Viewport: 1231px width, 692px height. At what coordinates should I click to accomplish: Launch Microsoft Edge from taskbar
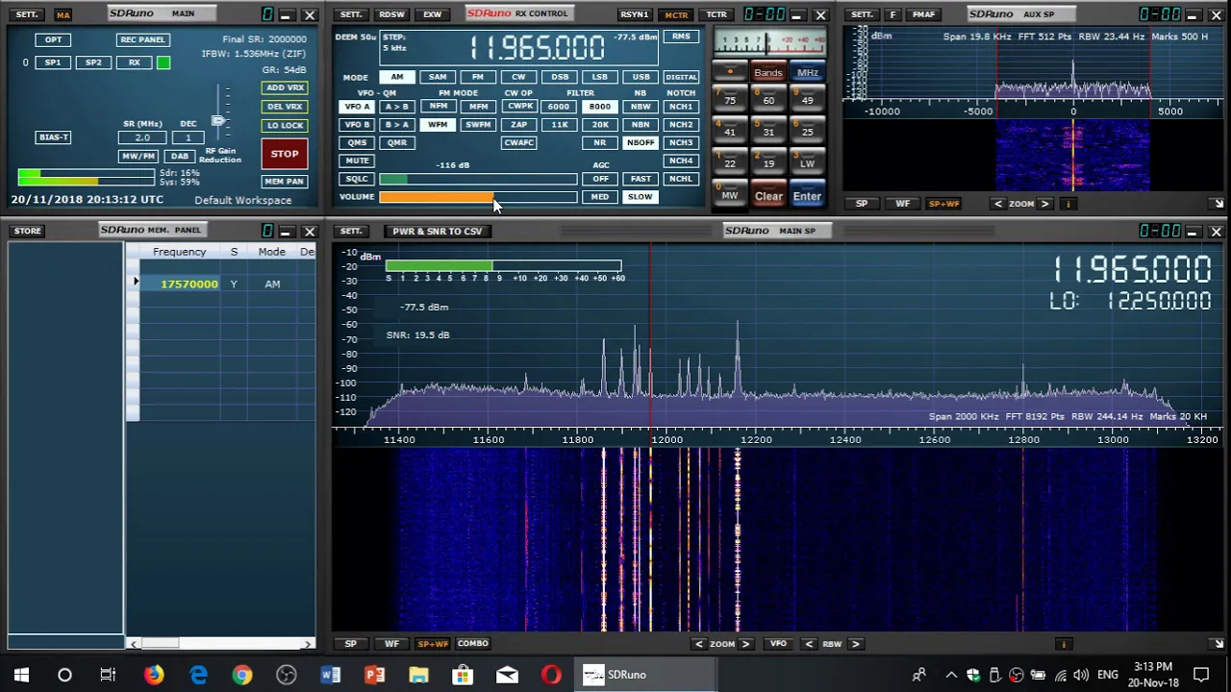198,675
